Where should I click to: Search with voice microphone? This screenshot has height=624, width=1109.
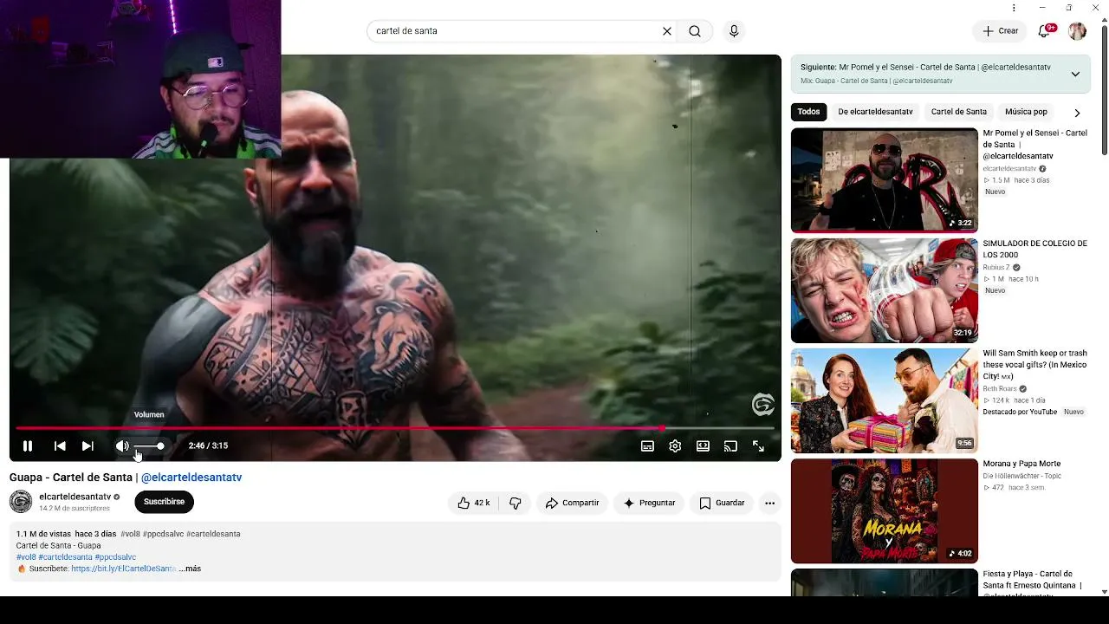click(734, 31)
